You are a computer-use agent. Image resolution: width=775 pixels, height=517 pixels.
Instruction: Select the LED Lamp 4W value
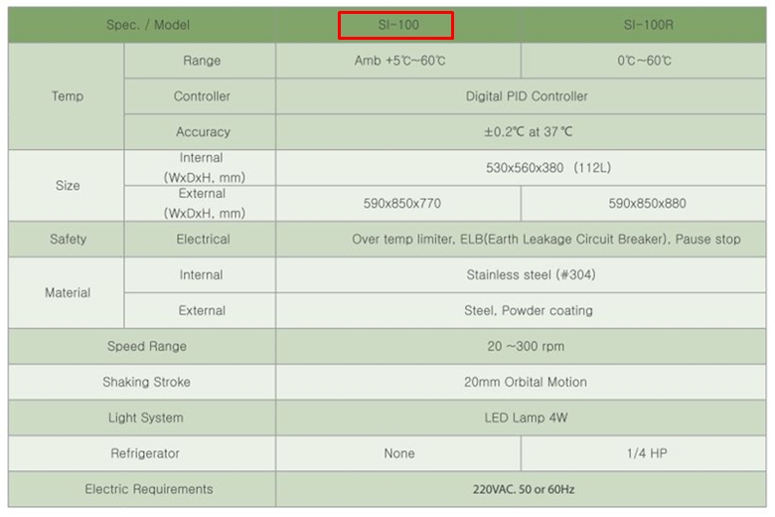pos(527,419)
